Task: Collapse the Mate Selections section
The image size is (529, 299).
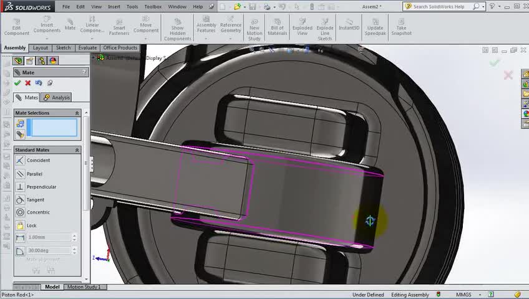Action: tap(77, 113)
